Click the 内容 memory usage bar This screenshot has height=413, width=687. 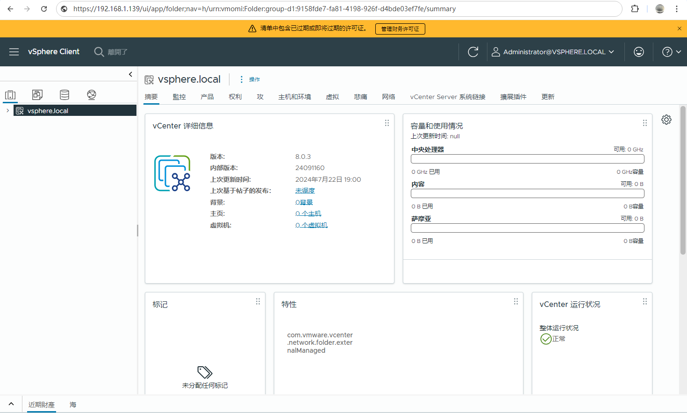[x=528, y=193]
